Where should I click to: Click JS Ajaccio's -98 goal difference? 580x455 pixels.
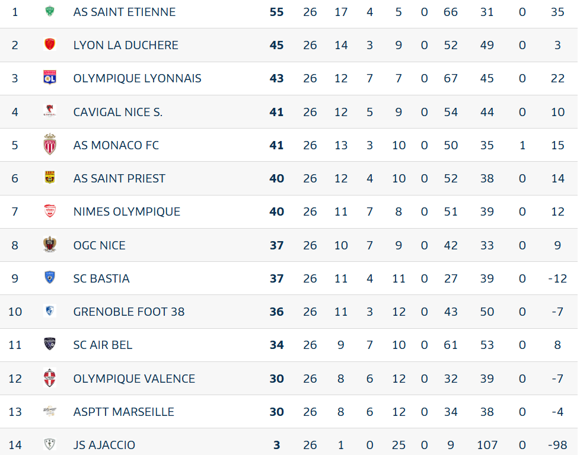point(557,445)
